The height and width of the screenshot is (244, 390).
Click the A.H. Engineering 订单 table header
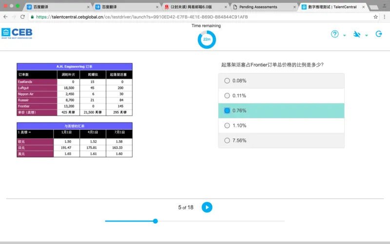75,66
